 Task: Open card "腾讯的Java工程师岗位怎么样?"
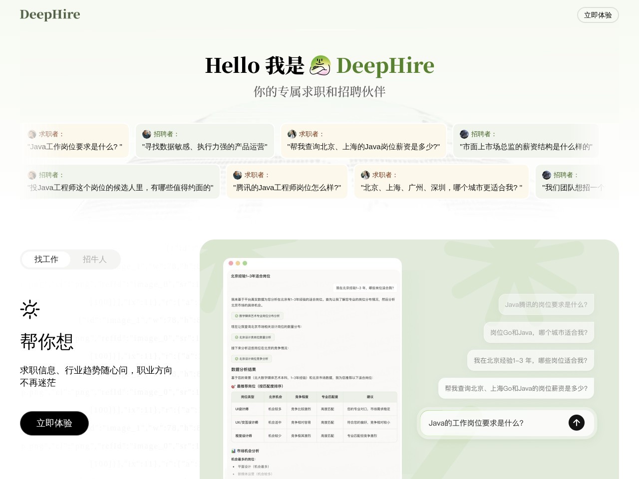coord(287,182)
